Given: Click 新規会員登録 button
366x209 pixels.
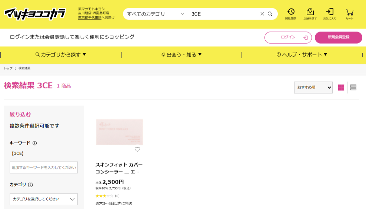Looking at the screenshot, I should (x=339, y=37).
